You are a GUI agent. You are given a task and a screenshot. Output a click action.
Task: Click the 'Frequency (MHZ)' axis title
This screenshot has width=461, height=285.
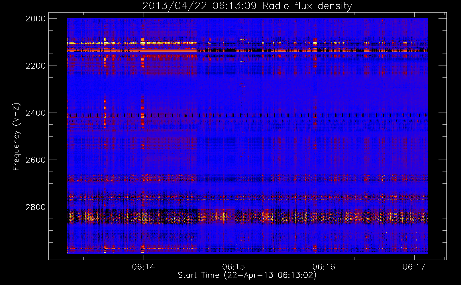[17, 137]
